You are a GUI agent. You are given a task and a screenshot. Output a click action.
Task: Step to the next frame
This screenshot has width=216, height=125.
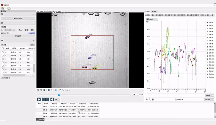coord(52,99)
